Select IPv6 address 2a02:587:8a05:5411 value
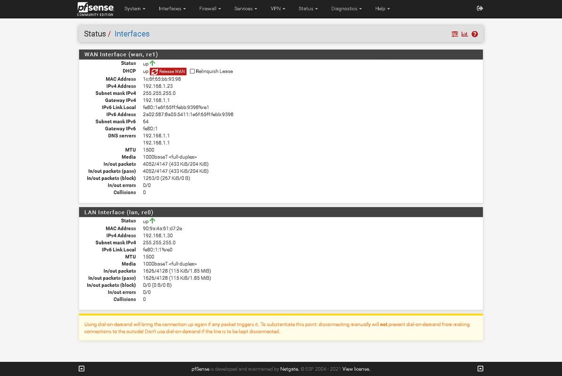Screen dimensions: 562x376 (188, 115)
